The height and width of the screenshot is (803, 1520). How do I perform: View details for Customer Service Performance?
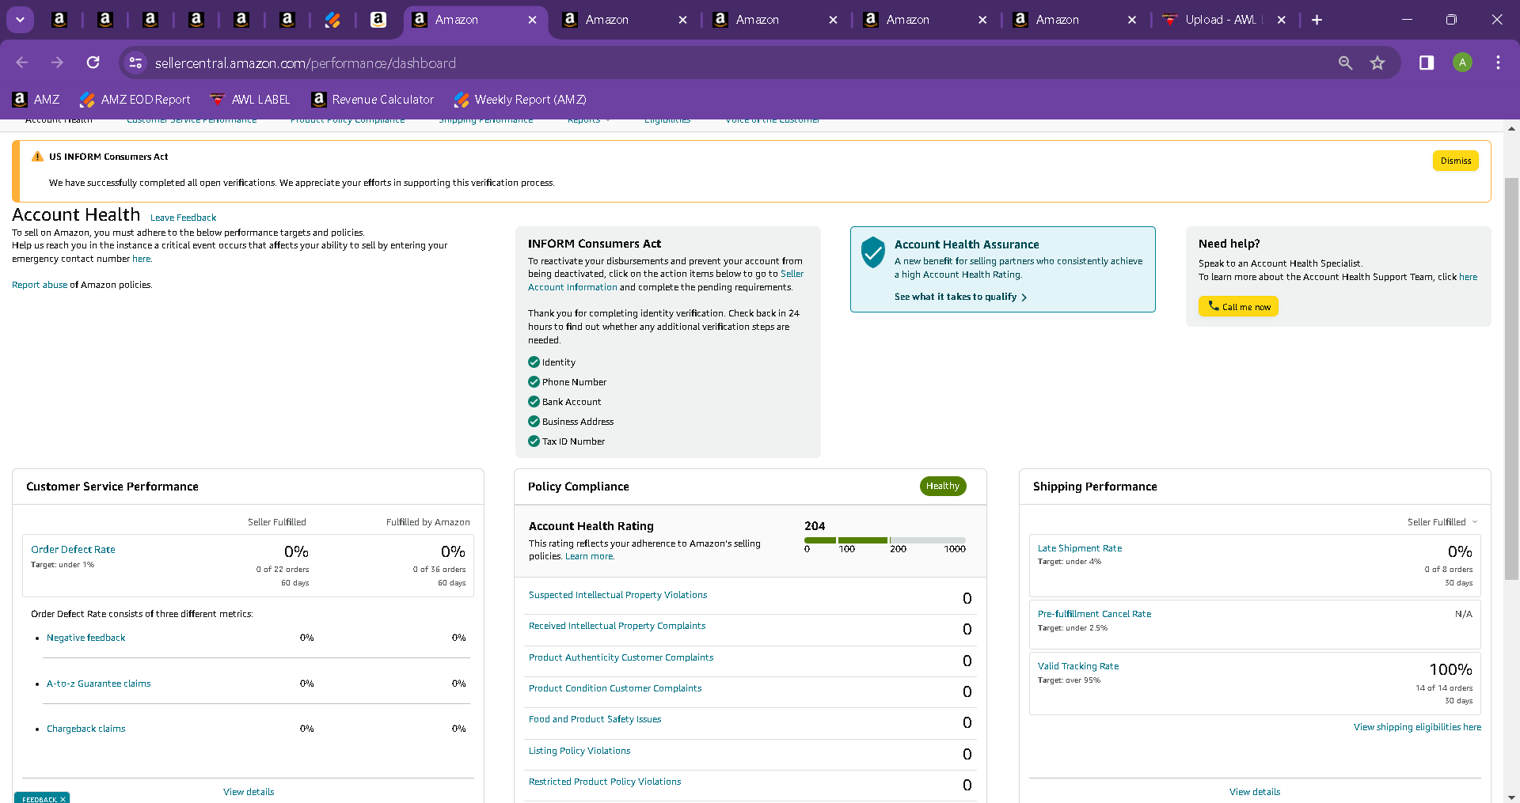pyautogui.click(x=249, y=792)
